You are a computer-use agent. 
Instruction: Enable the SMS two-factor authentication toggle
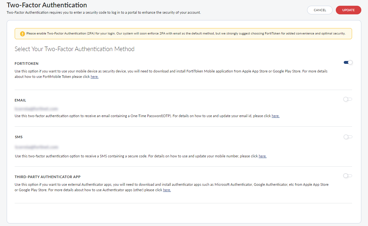(x=348, y=137)
